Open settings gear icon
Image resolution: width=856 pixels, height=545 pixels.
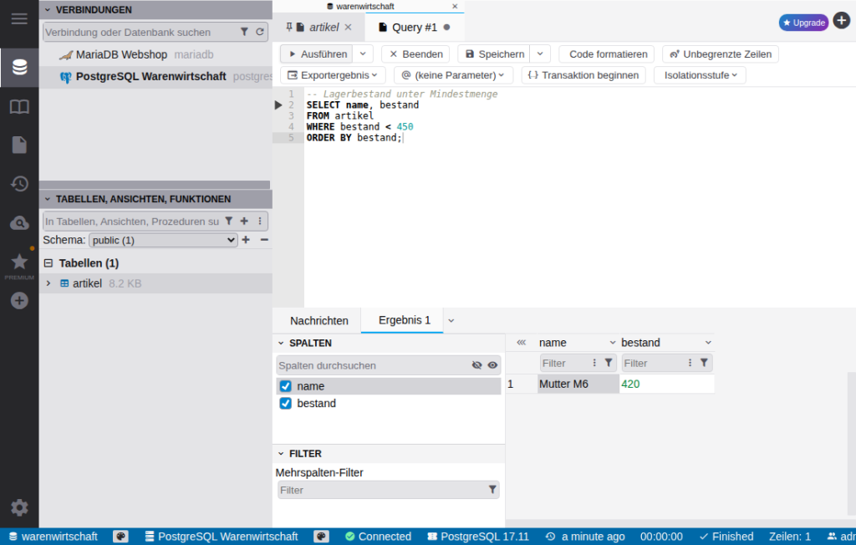(19, 507)
